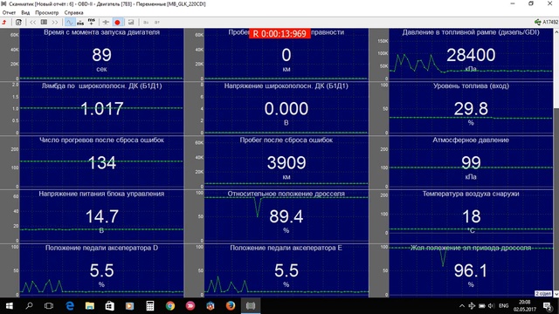The image size is (559, 314).
Task: Click the Scanmatik app taskbar icon
Action: [251, 306]
